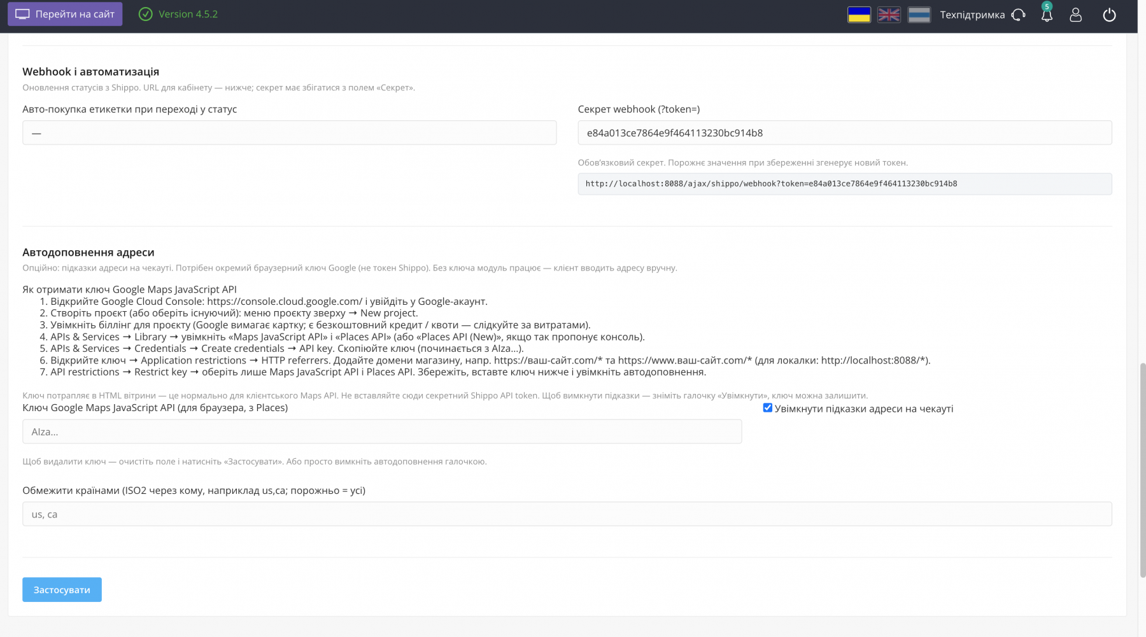Focus the Секрет webhook token field
Image resolution: width=1146 pixels, height=637 pixels.
click(x=845, y=132)
